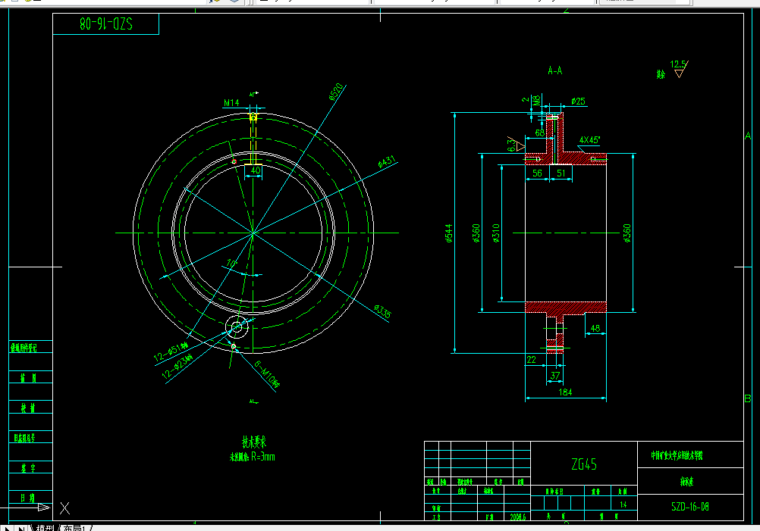Select the 2008.6 date in title block
This screenshot has width=760, height=531.
tap(517, 517)
